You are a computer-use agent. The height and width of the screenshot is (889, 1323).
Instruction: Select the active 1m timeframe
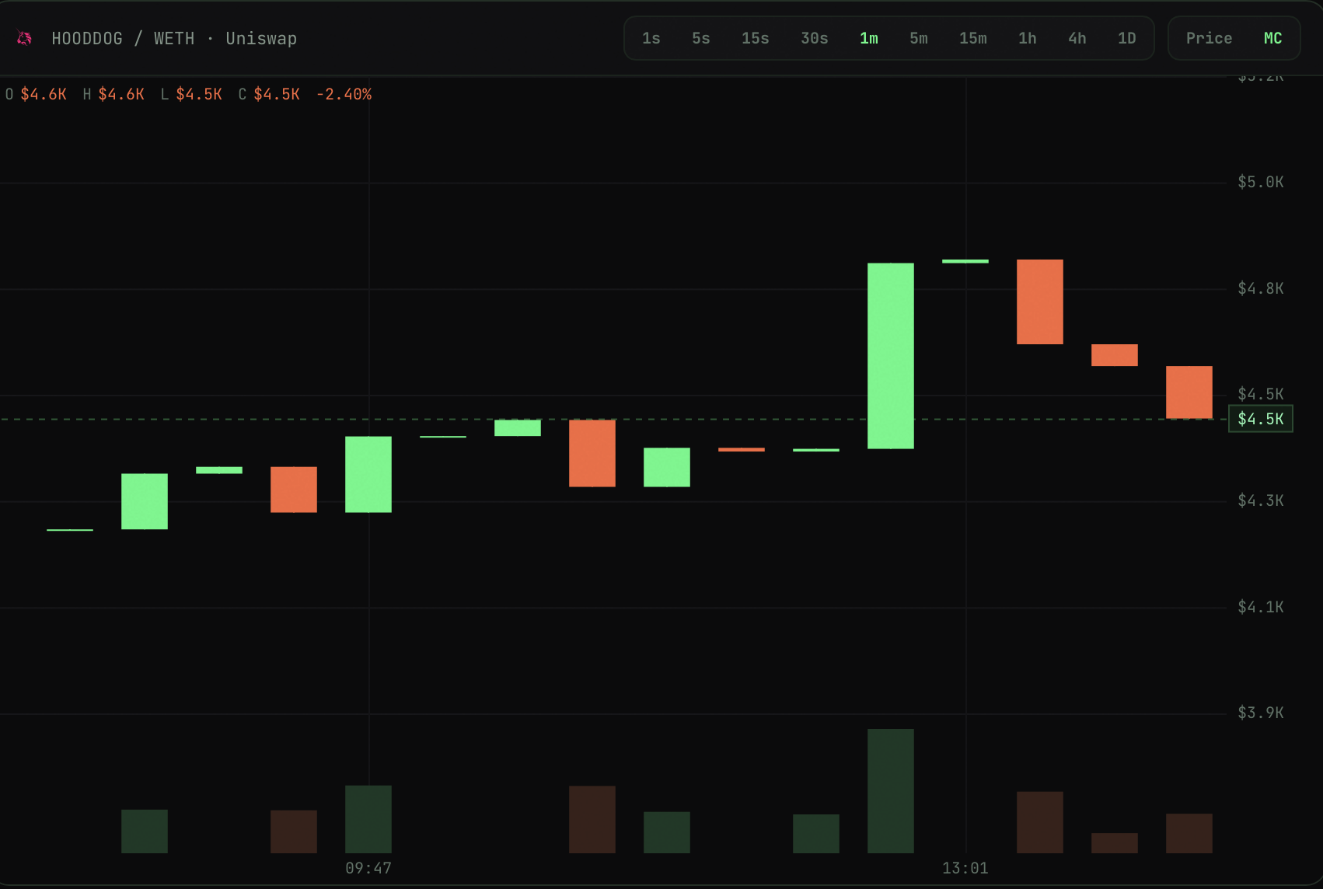(869, 38)
